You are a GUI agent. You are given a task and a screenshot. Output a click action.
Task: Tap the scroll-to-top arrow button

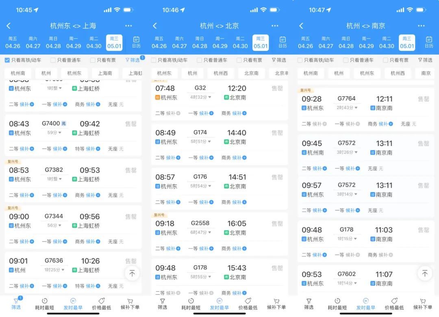pos(132,274)
